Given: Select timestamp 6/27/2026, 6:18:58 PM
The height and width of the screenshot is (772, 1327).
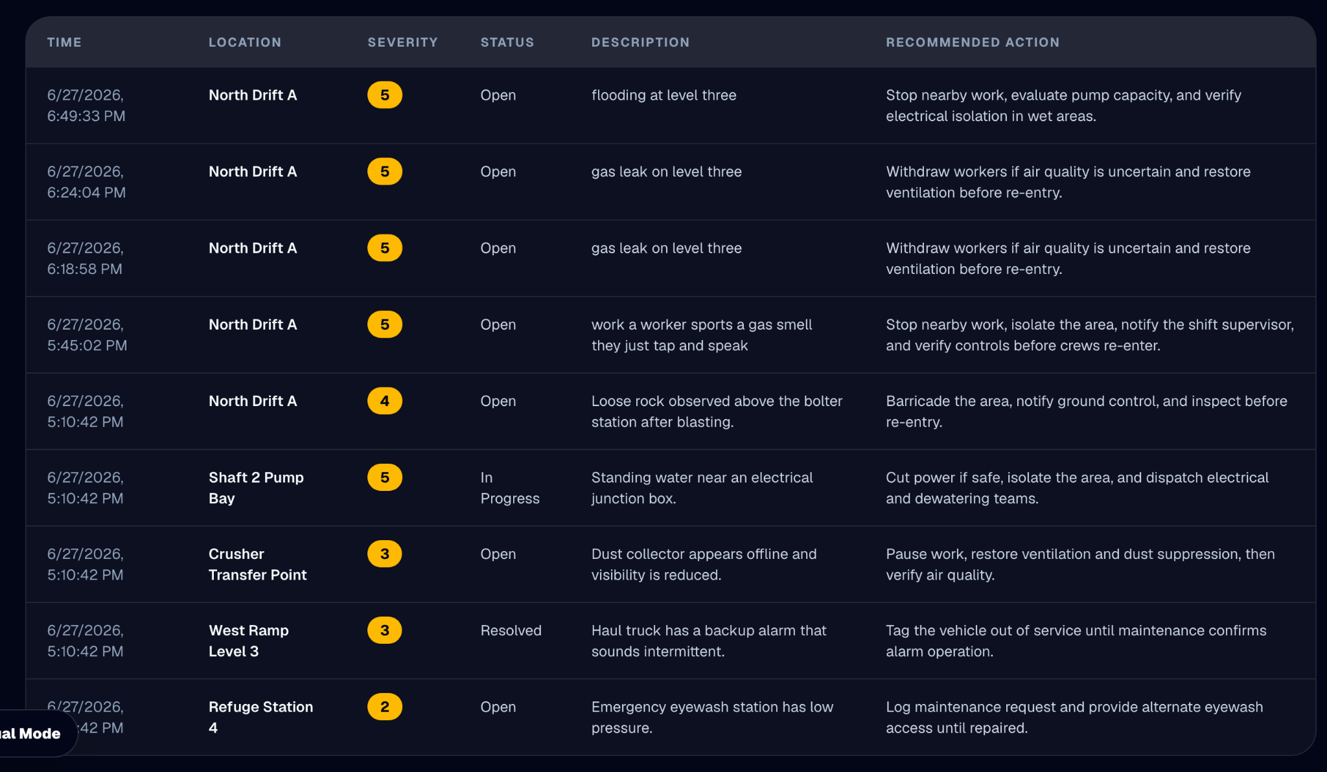Looking at the screenshot, I should coord(85,258).
